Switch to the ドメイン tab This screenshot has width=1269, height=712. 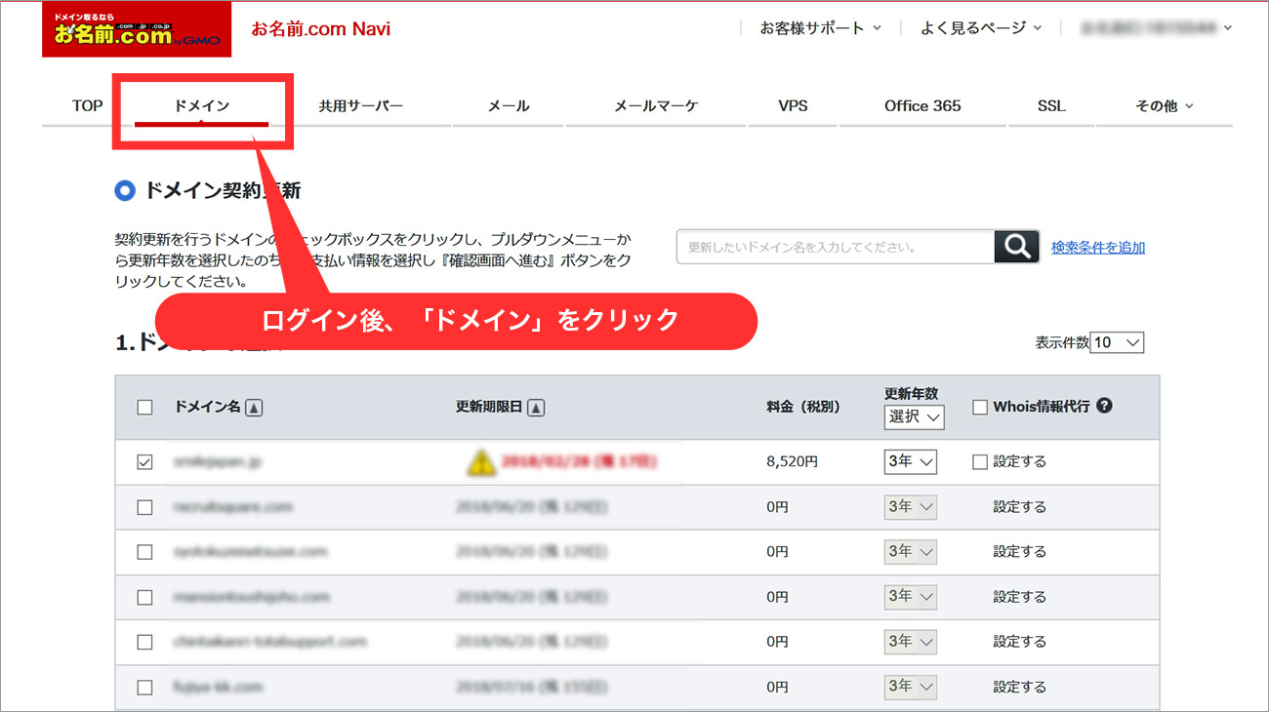click(202, 105)
